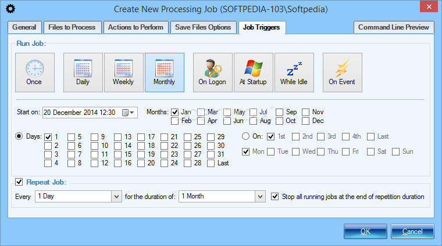Select the On Event lightning trigger
This screenshot has width=442, height=246.
coord(342,73)
